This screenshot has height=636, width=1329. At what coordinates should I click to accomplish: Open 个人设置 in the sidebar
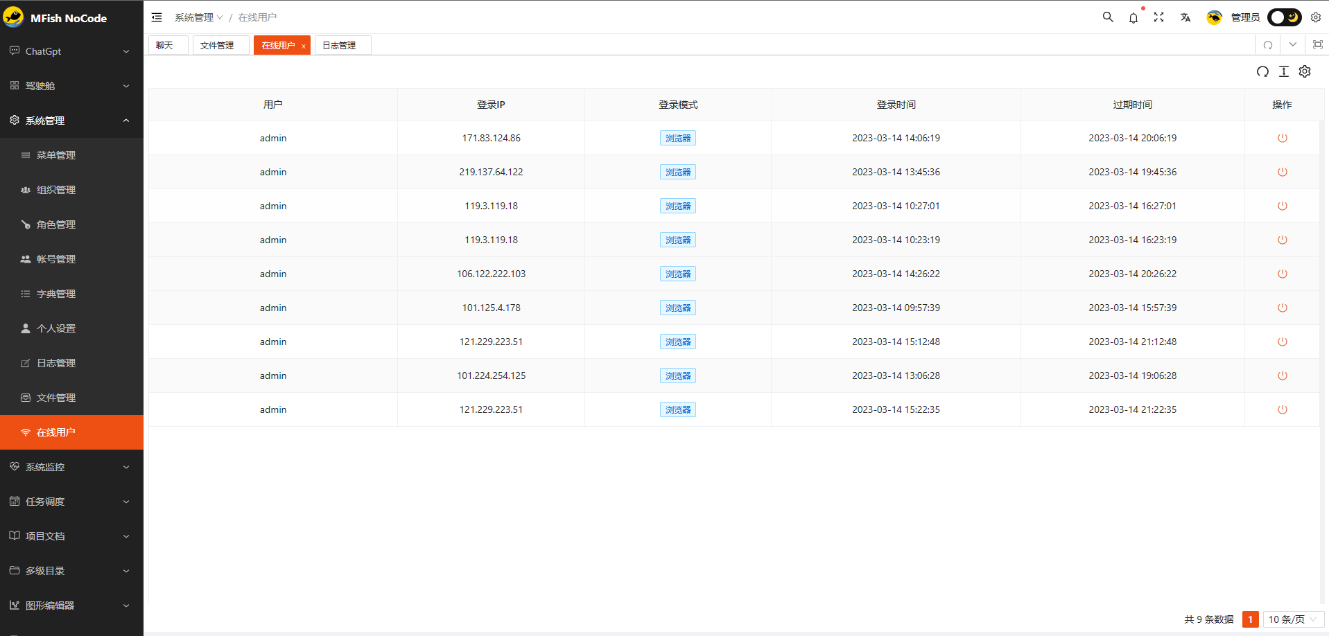click(71, 328)
